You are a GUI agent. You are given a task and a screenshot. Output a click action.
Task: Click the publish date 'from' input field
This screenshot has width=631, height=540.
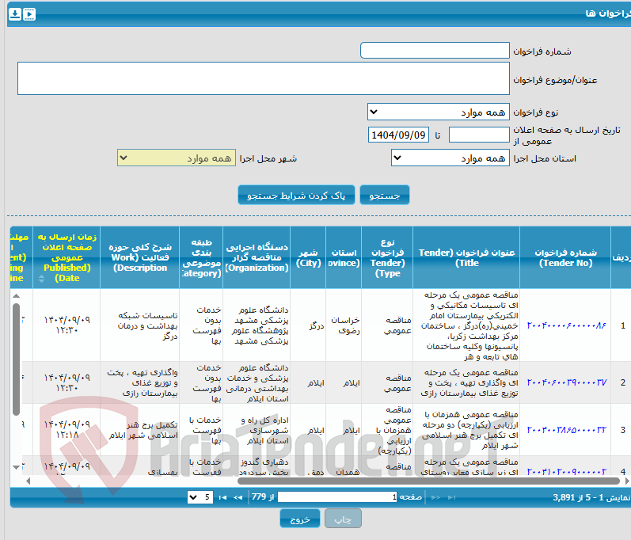tap(479, 135)
